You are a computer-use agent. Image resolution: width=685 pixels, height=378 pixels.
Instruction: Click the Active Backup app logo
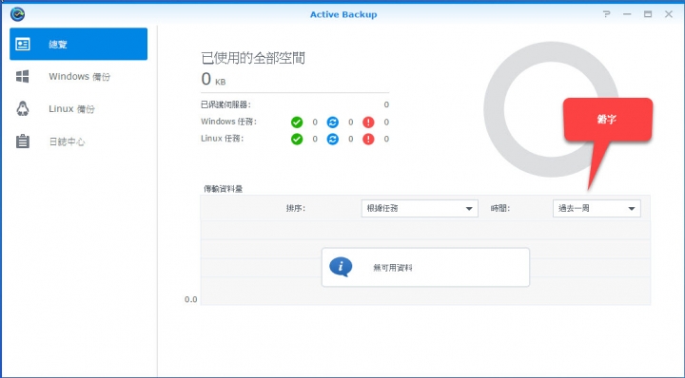17,14
